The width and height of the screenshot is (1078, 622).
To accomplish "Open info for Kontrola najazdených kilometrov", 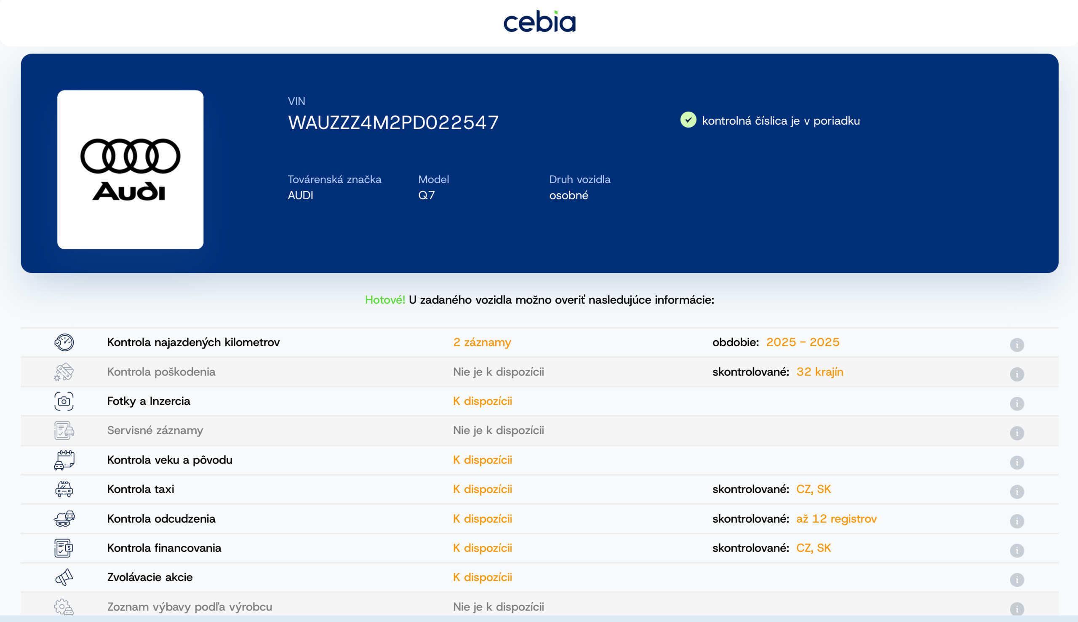I will point(1017,345).
